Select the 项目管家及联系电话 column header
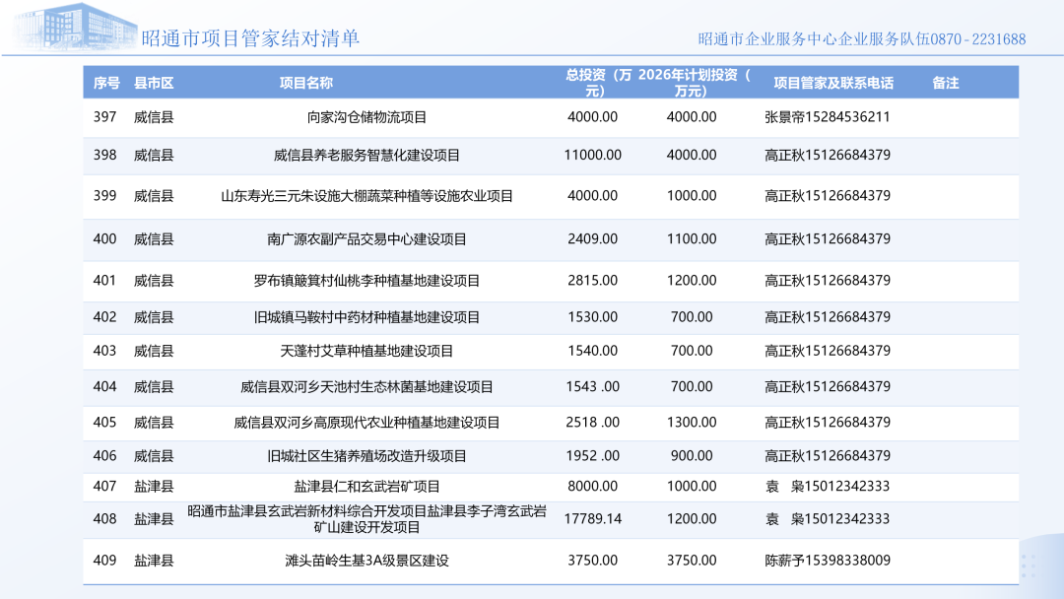The image size is (1064, 599). click(x=833, y=83)
